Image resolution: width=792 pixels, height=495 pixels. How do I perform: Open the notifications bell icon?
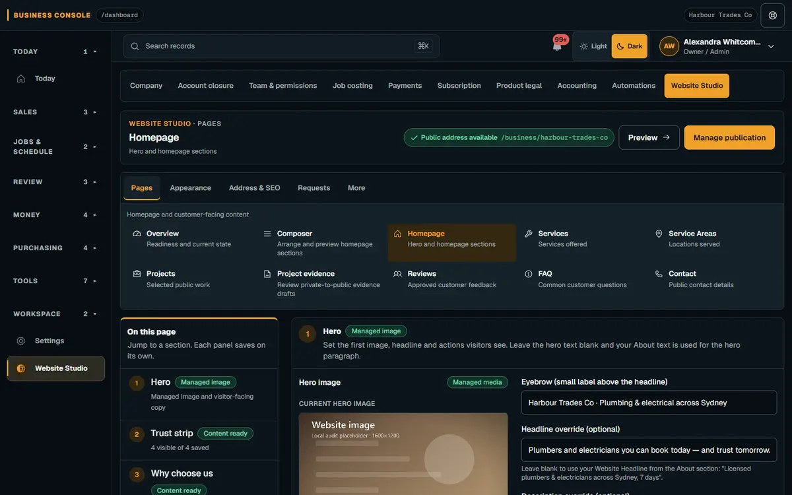pos(558,46)
